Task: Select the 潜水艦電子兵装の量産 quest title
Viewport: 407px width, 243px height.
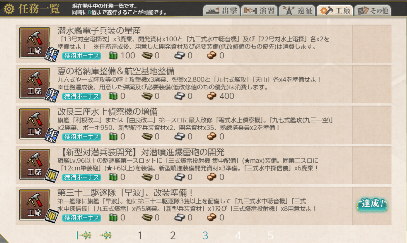Action: pos(99,31)
